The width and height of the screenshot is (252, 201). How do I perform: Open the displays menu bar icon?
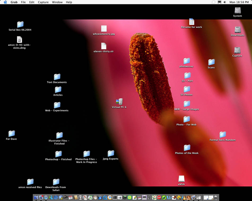(219, 2)
